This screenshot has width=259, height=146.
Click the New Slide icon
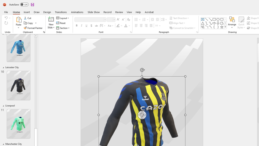(51, 19)
